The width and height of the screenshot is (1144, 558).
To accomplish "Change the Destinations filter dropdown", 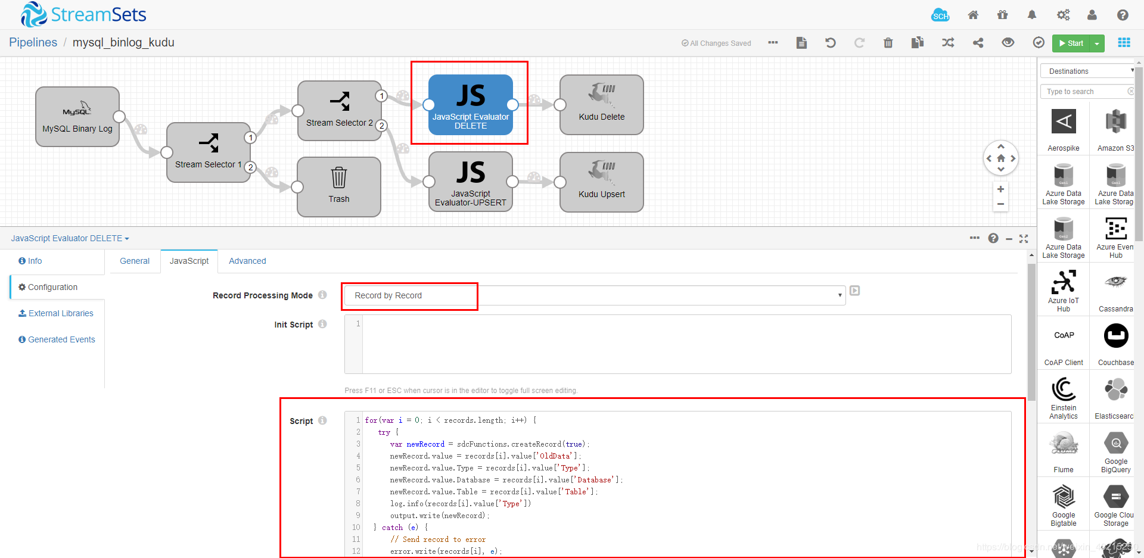I will click(1087, 70).
